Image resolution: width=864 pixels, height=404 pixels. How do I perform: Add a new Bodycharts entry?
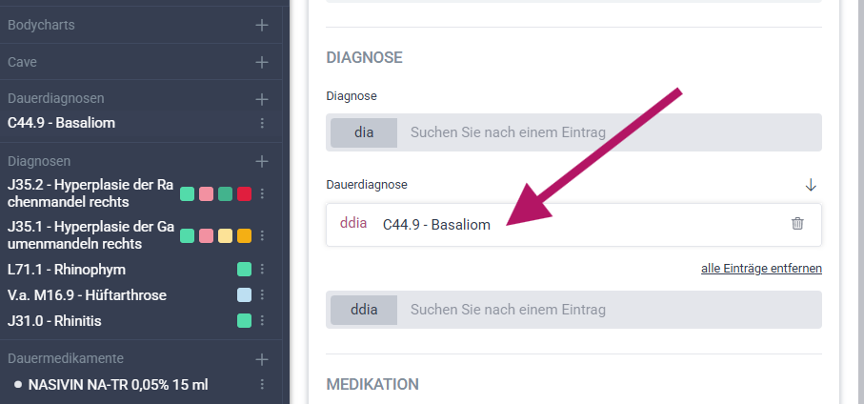pos(262,25)
